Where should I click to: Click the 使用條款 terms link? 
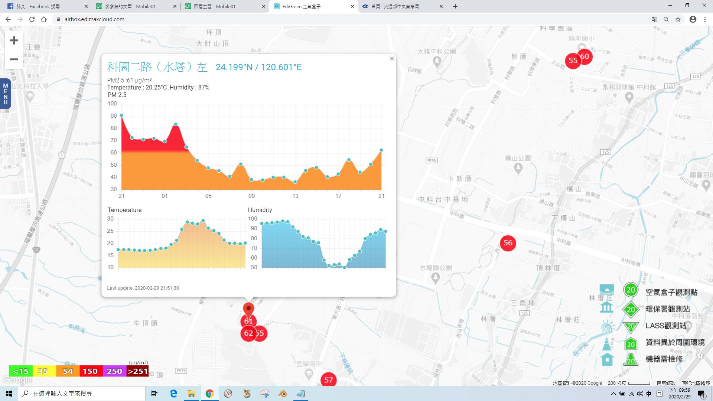tap(666, 383)
